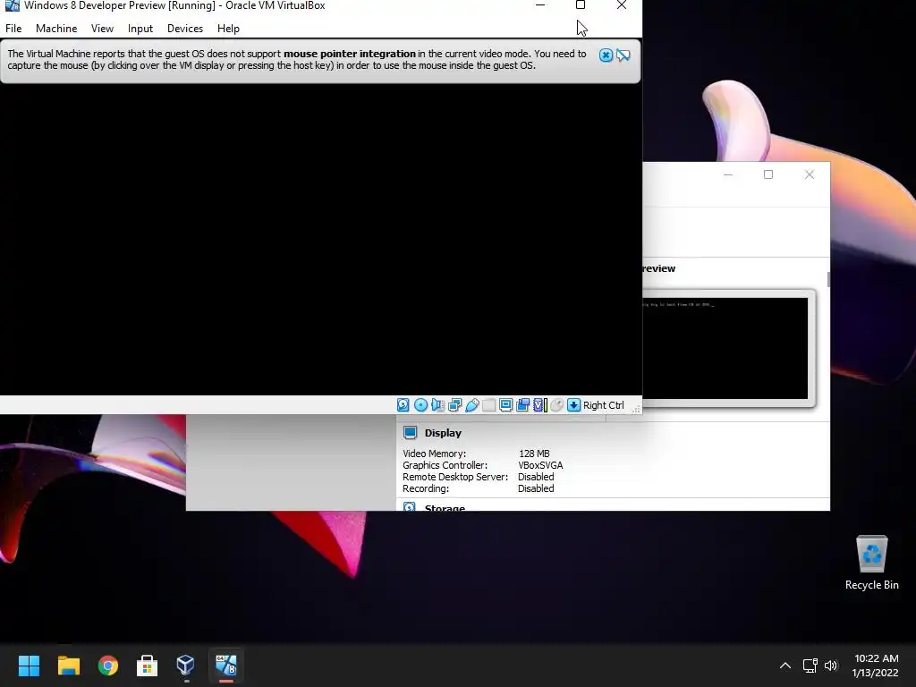Click the running Windows 8 VM taskbar icon
916x687 pixels.
click(x=226, y=666)
